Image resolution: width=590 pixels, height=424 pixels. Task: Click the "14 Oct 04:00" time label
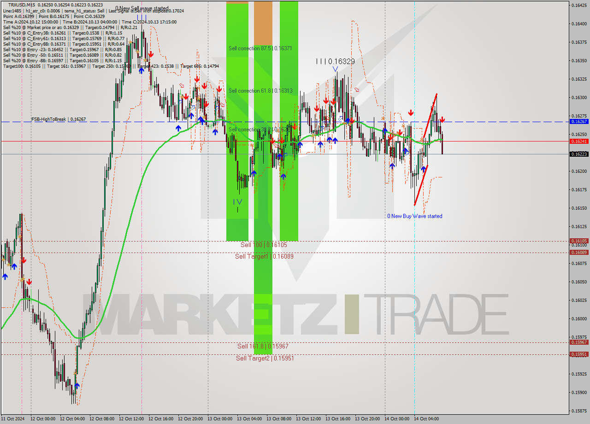[x=426, y=419]
